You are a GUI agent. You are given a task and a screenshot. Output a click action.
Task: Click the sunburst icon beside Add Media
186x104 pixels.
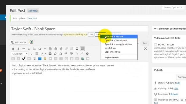[x=31, y=42]
